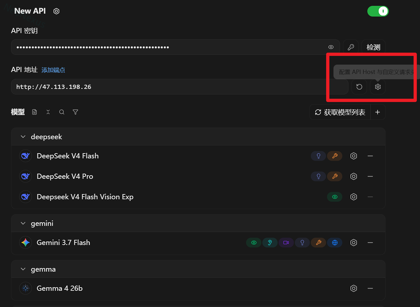
Task: Click the DeepSeek V4 Flash whale logo
Action: [25, 156]
